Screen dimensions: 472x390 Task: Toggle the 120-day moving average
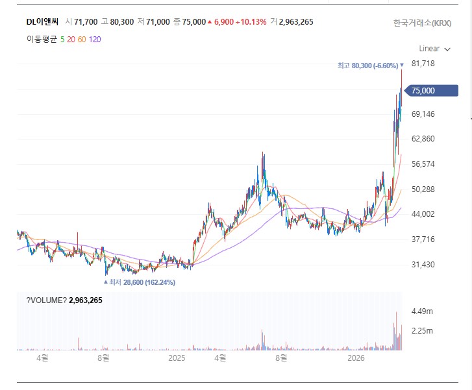[x=95, y=40]
